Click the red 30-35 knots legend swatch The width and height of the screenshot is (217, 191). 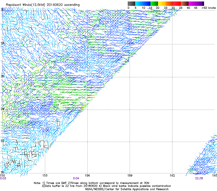click(177, 4)
